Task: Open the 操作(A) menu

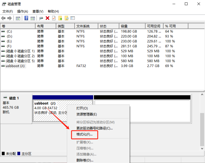Action: 22,12
